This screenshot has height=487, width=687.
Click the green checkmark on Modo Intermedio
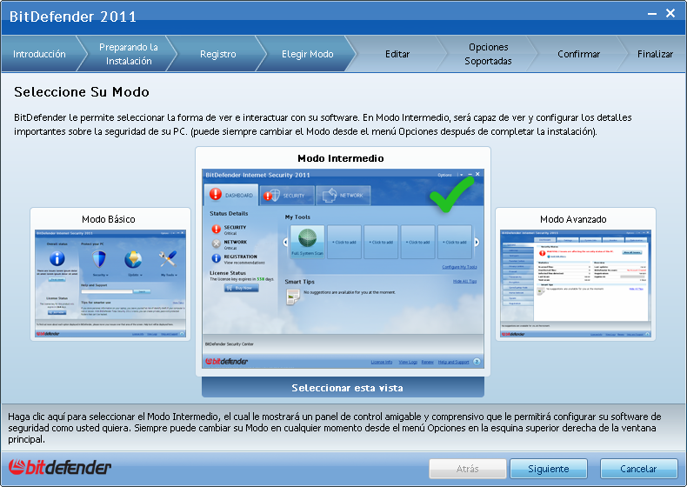[451, 194]
